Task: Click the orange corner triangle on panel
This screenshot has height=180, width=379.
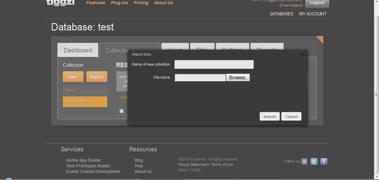Action: (x=320, y=39)
